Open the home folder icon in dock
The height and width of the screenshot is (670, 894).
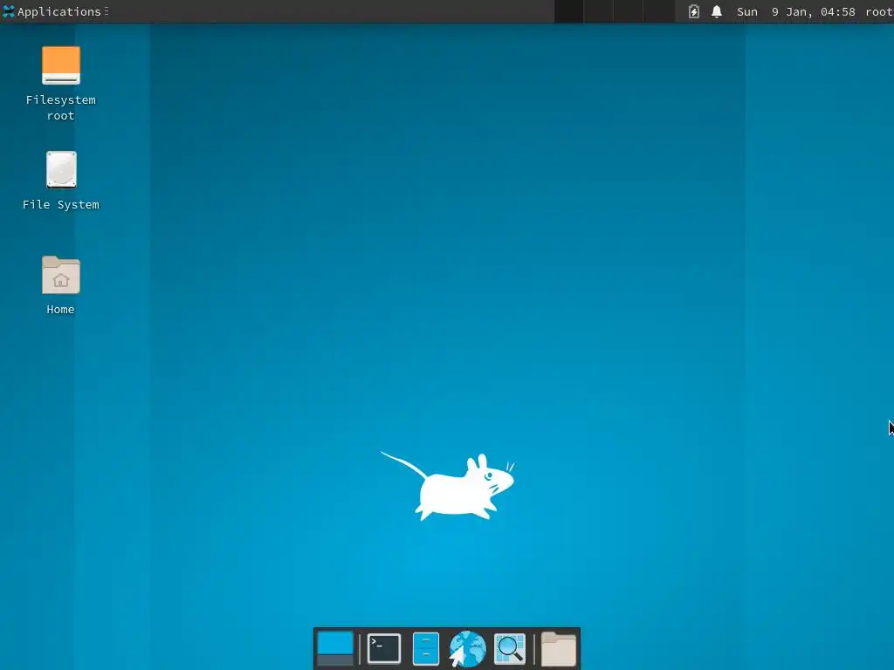(x=558, y=648)
